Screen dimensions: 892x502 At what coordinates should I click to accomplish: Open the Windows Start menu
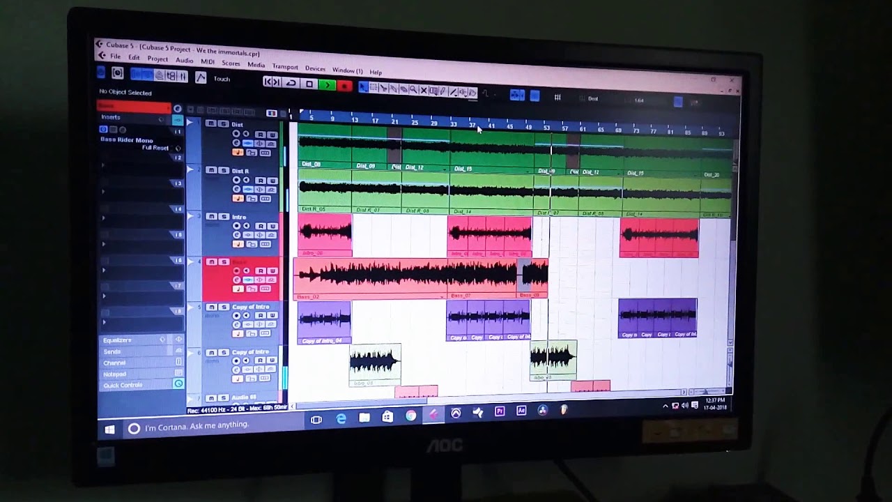click(x=109, y=429)
